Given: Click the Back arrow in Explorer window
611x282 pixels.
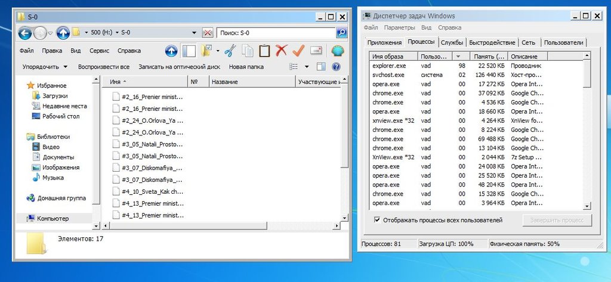Looking at the screenshot, I should 25,33.
